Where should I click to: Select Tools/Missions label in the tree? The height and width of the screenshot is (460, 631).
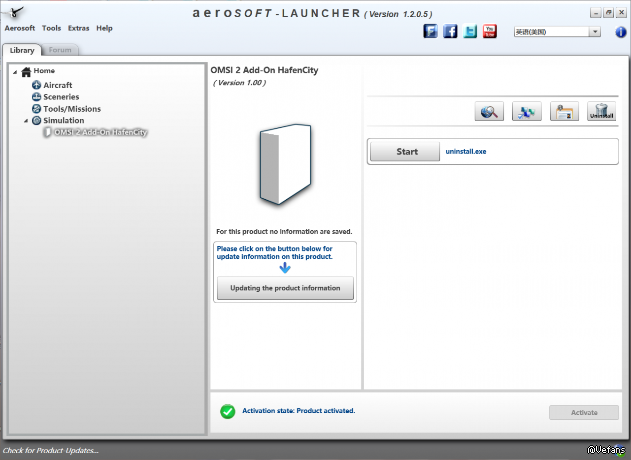[x=72, y=109]
